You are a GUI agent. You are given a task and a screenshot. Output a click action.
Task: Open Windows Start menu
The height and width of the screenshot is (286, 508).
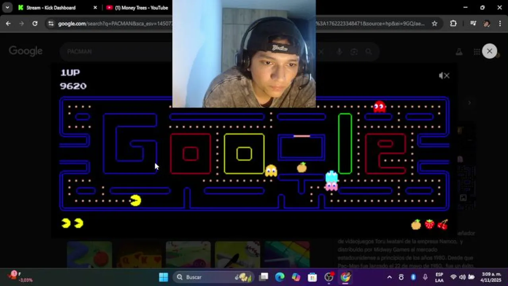[x=163, y=277]
